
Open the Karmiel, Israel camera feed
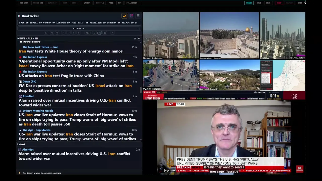click(229, 75)
